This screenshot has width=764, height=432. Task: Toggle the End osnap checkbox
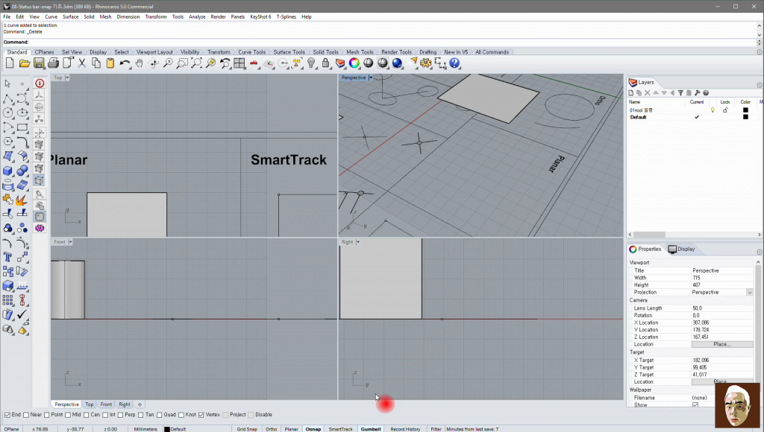click(7, 415)
